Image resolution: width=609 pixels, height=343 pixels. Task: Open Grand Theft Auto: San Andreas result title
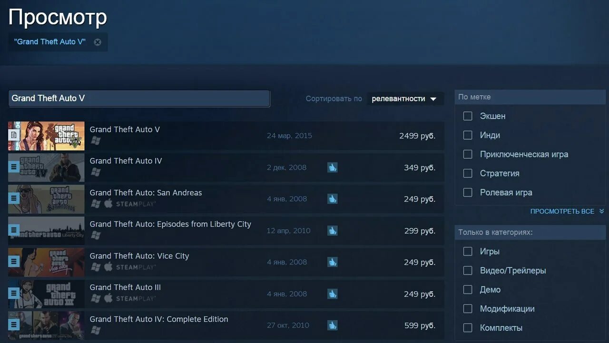click(x=146, y=193)
